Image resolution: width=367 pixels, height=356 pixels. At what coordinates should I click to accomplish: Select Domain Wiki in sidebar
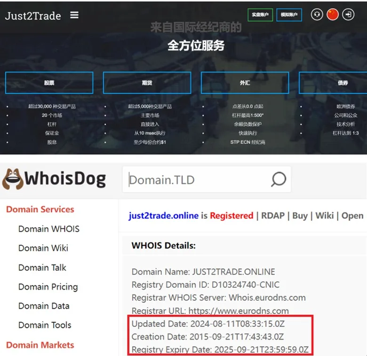click(43, 248)
